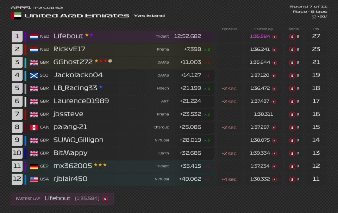Select the Stints column header
Screen dimensions: 338x213
click(x=294, y=29)
